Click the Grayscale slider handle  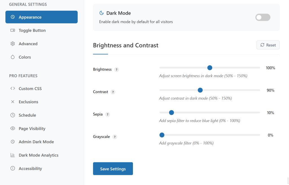click(x=161, y=135)
